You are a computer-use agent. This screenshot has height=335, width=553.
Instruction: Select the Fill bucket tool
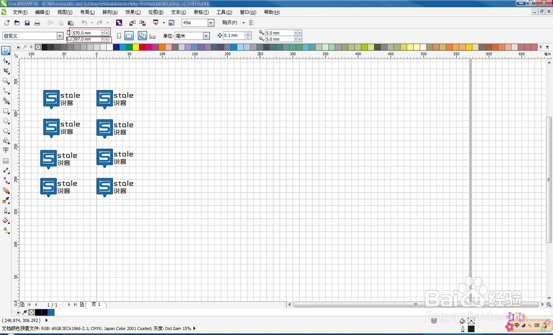click(x=6, y=221)
